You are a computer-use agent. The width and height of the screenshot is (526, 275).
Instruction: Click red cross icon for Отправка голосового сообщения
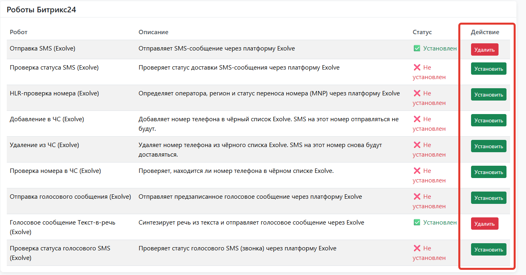point(417,196)
